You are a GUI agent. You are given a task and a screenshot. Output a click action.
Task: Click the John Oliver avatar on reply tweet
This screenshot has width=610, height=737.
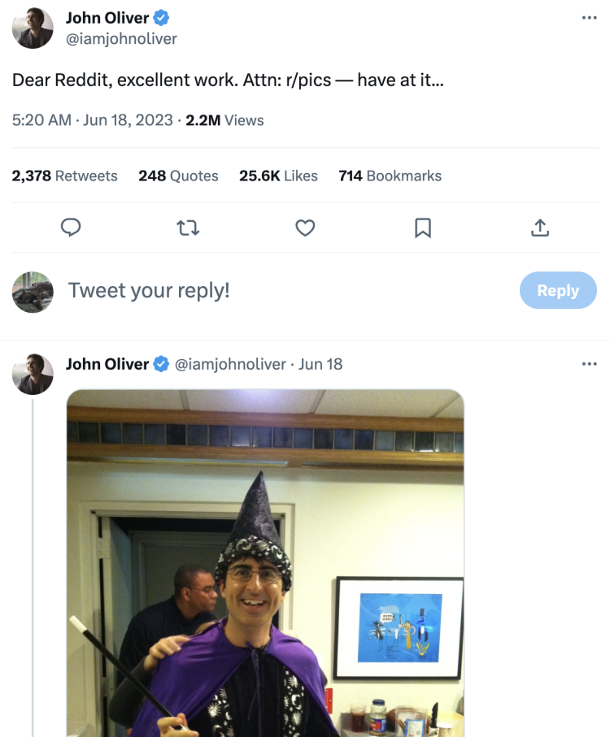coord(33,375)
